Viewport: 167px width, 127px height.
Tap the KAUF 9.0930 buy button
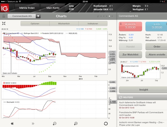tap(156, 27)
